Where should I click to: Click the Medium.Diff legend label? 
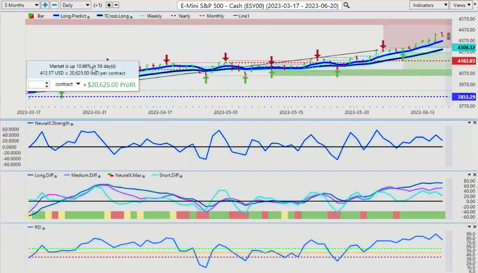(84, 175)
